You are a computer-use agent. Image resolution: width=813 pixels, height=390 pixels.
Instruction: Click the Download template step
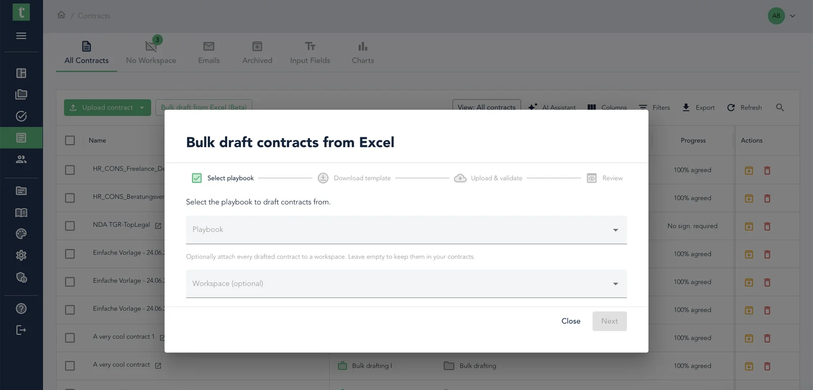click(x=354, y=178)
